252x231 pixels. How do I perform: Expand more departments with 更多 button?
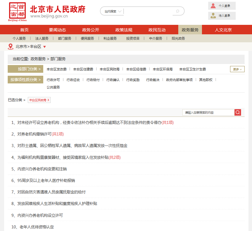(237, 69)
